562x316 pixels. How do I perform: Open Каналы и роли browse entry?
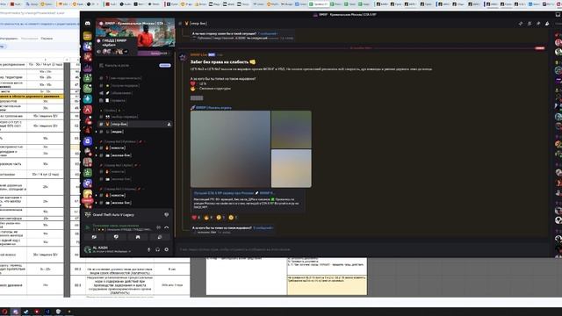(x=134, y=66)
